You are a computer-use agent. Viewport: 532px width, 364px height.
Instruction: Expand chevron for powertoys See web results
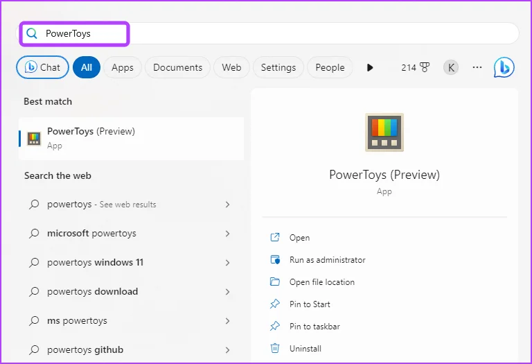click(x=228, y=205)
